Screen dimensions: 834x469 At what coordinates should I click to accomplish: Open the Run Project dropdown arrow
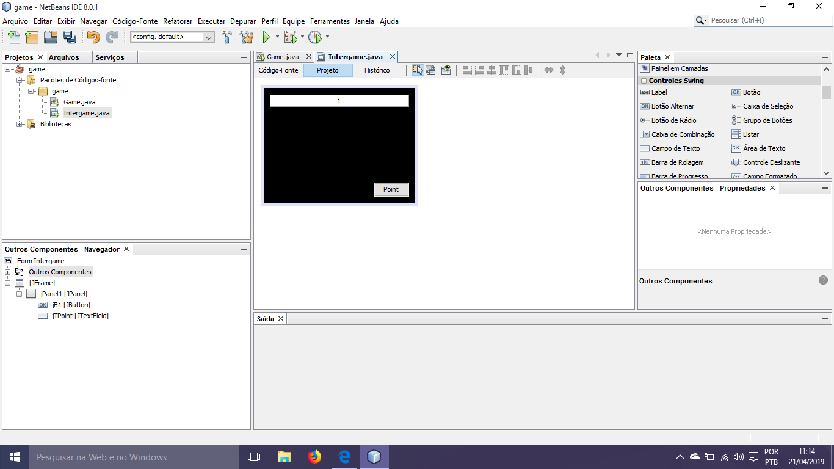click(277, 37)
